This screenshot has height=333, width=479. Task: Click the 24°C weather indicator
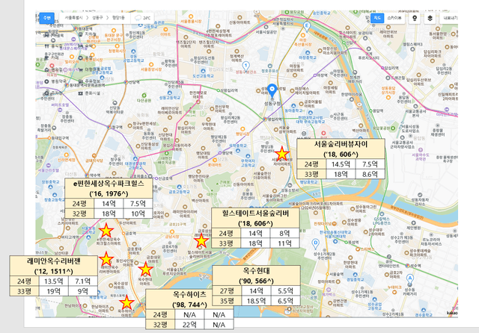143,18
